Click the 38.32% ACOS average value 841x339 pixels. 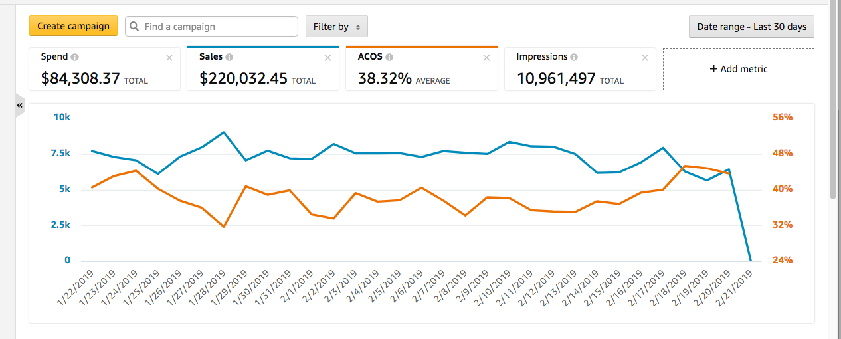(x=385, y=79)
